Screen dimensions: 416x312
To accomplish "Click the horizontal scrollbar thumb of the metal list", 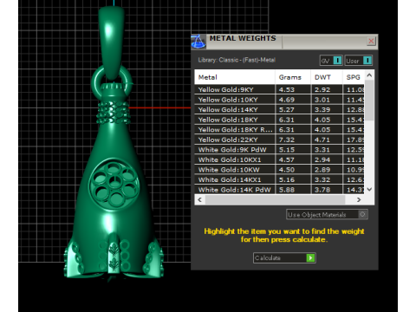I will pos(275,199).
